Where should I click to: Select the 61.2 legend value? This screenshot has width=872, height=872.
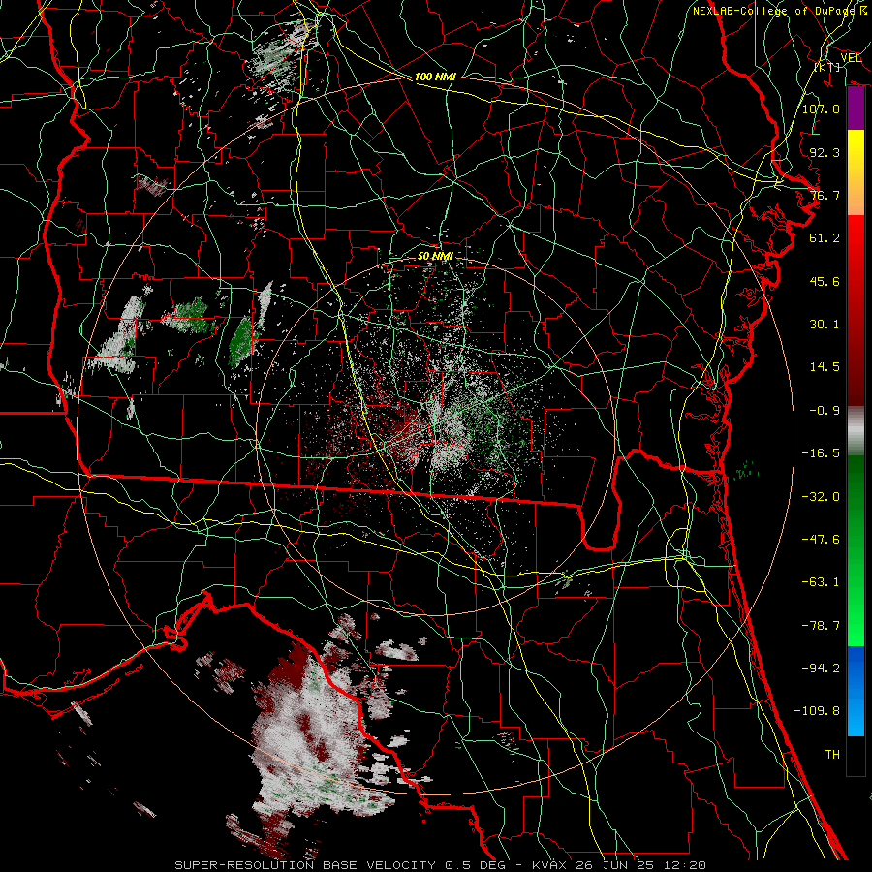click(825, 238)
